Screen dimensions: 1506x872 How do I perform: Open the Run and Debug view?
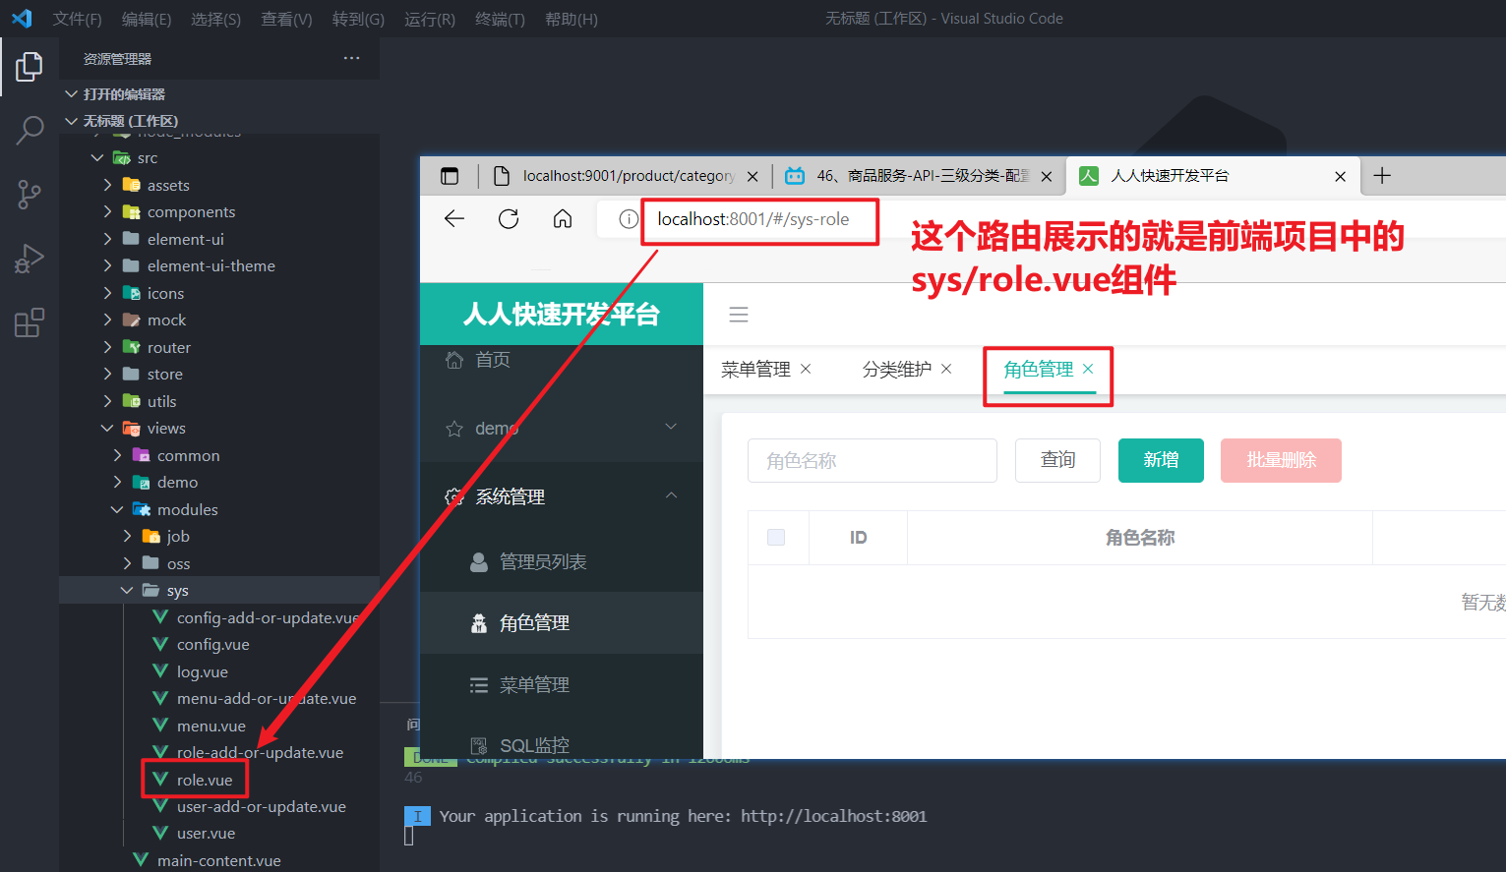point(30,258)
